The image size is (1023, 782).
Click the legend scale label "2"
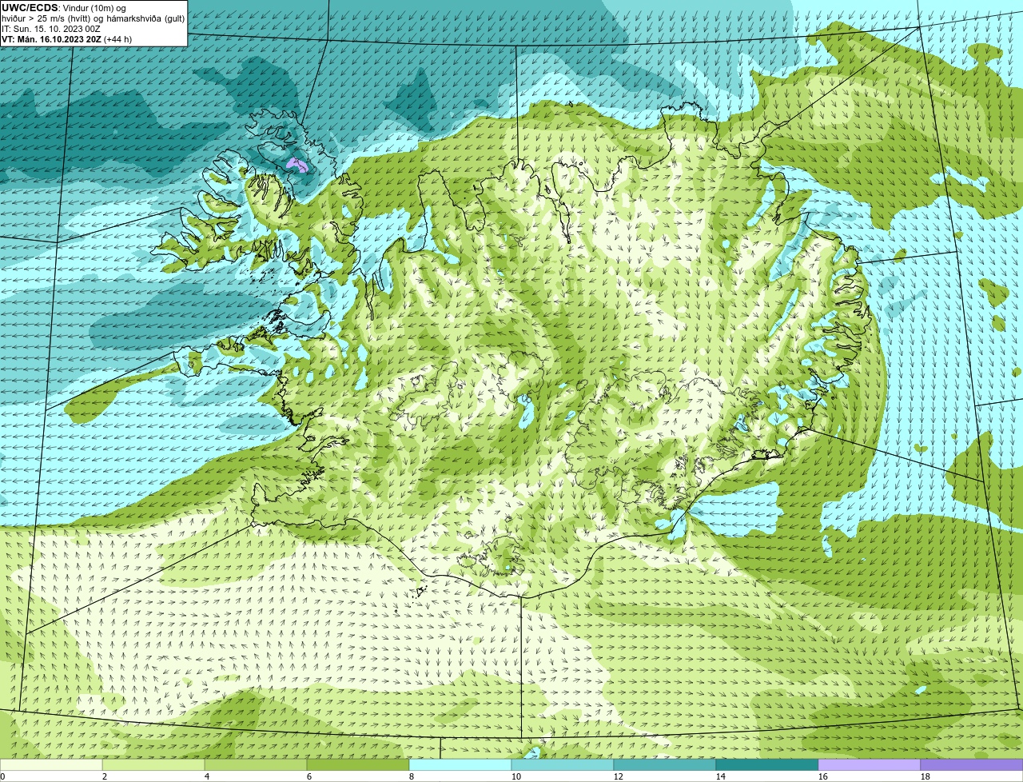click(x=105, y=776)
